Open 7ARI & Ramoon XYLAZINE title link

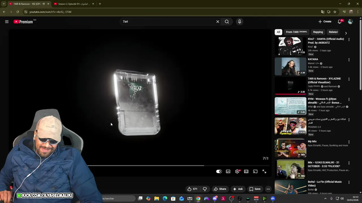point(324,80)
